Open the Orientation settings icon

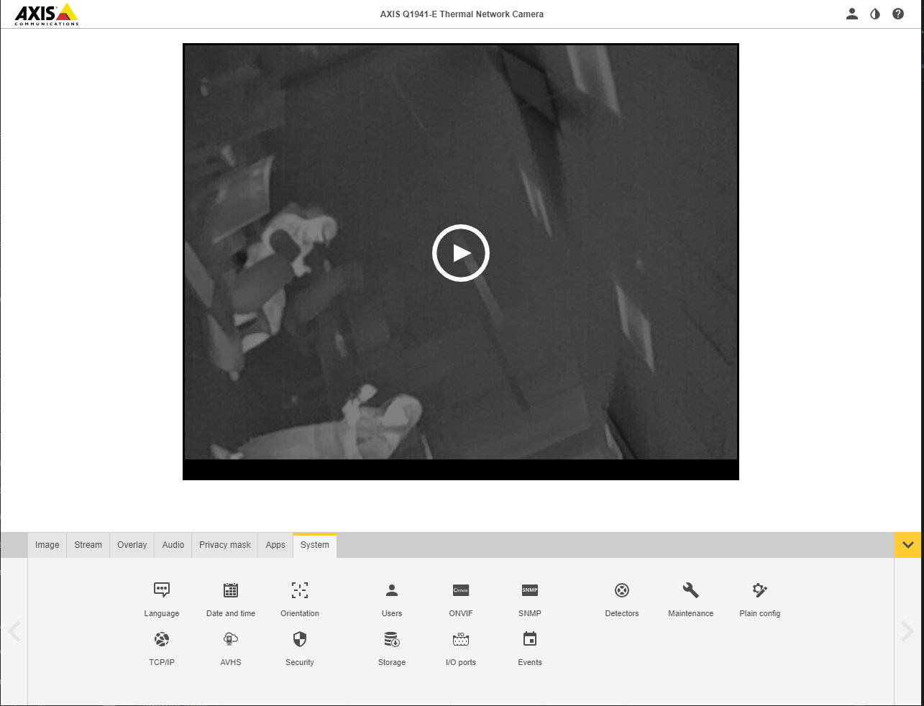click(x=300, y=591)
